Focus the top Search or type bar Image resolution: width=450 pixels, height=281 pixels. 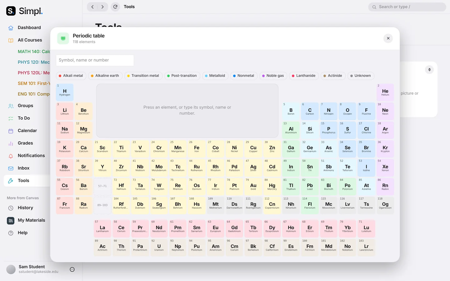pos(407,7)
